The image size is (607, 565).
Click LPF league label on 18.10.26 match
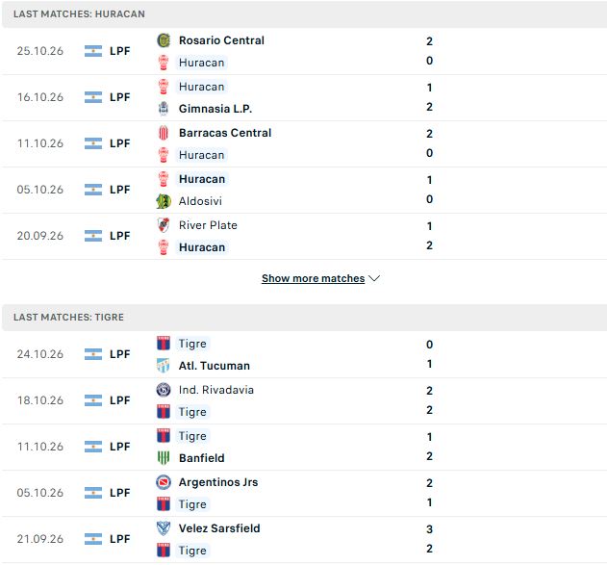(120, 400)
